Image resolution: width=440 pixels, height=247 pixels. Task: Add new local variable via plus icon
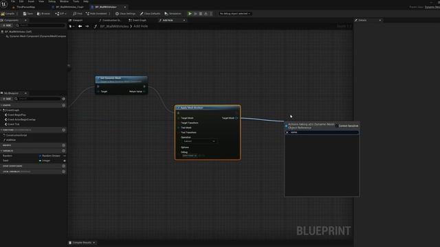point(64,172)
